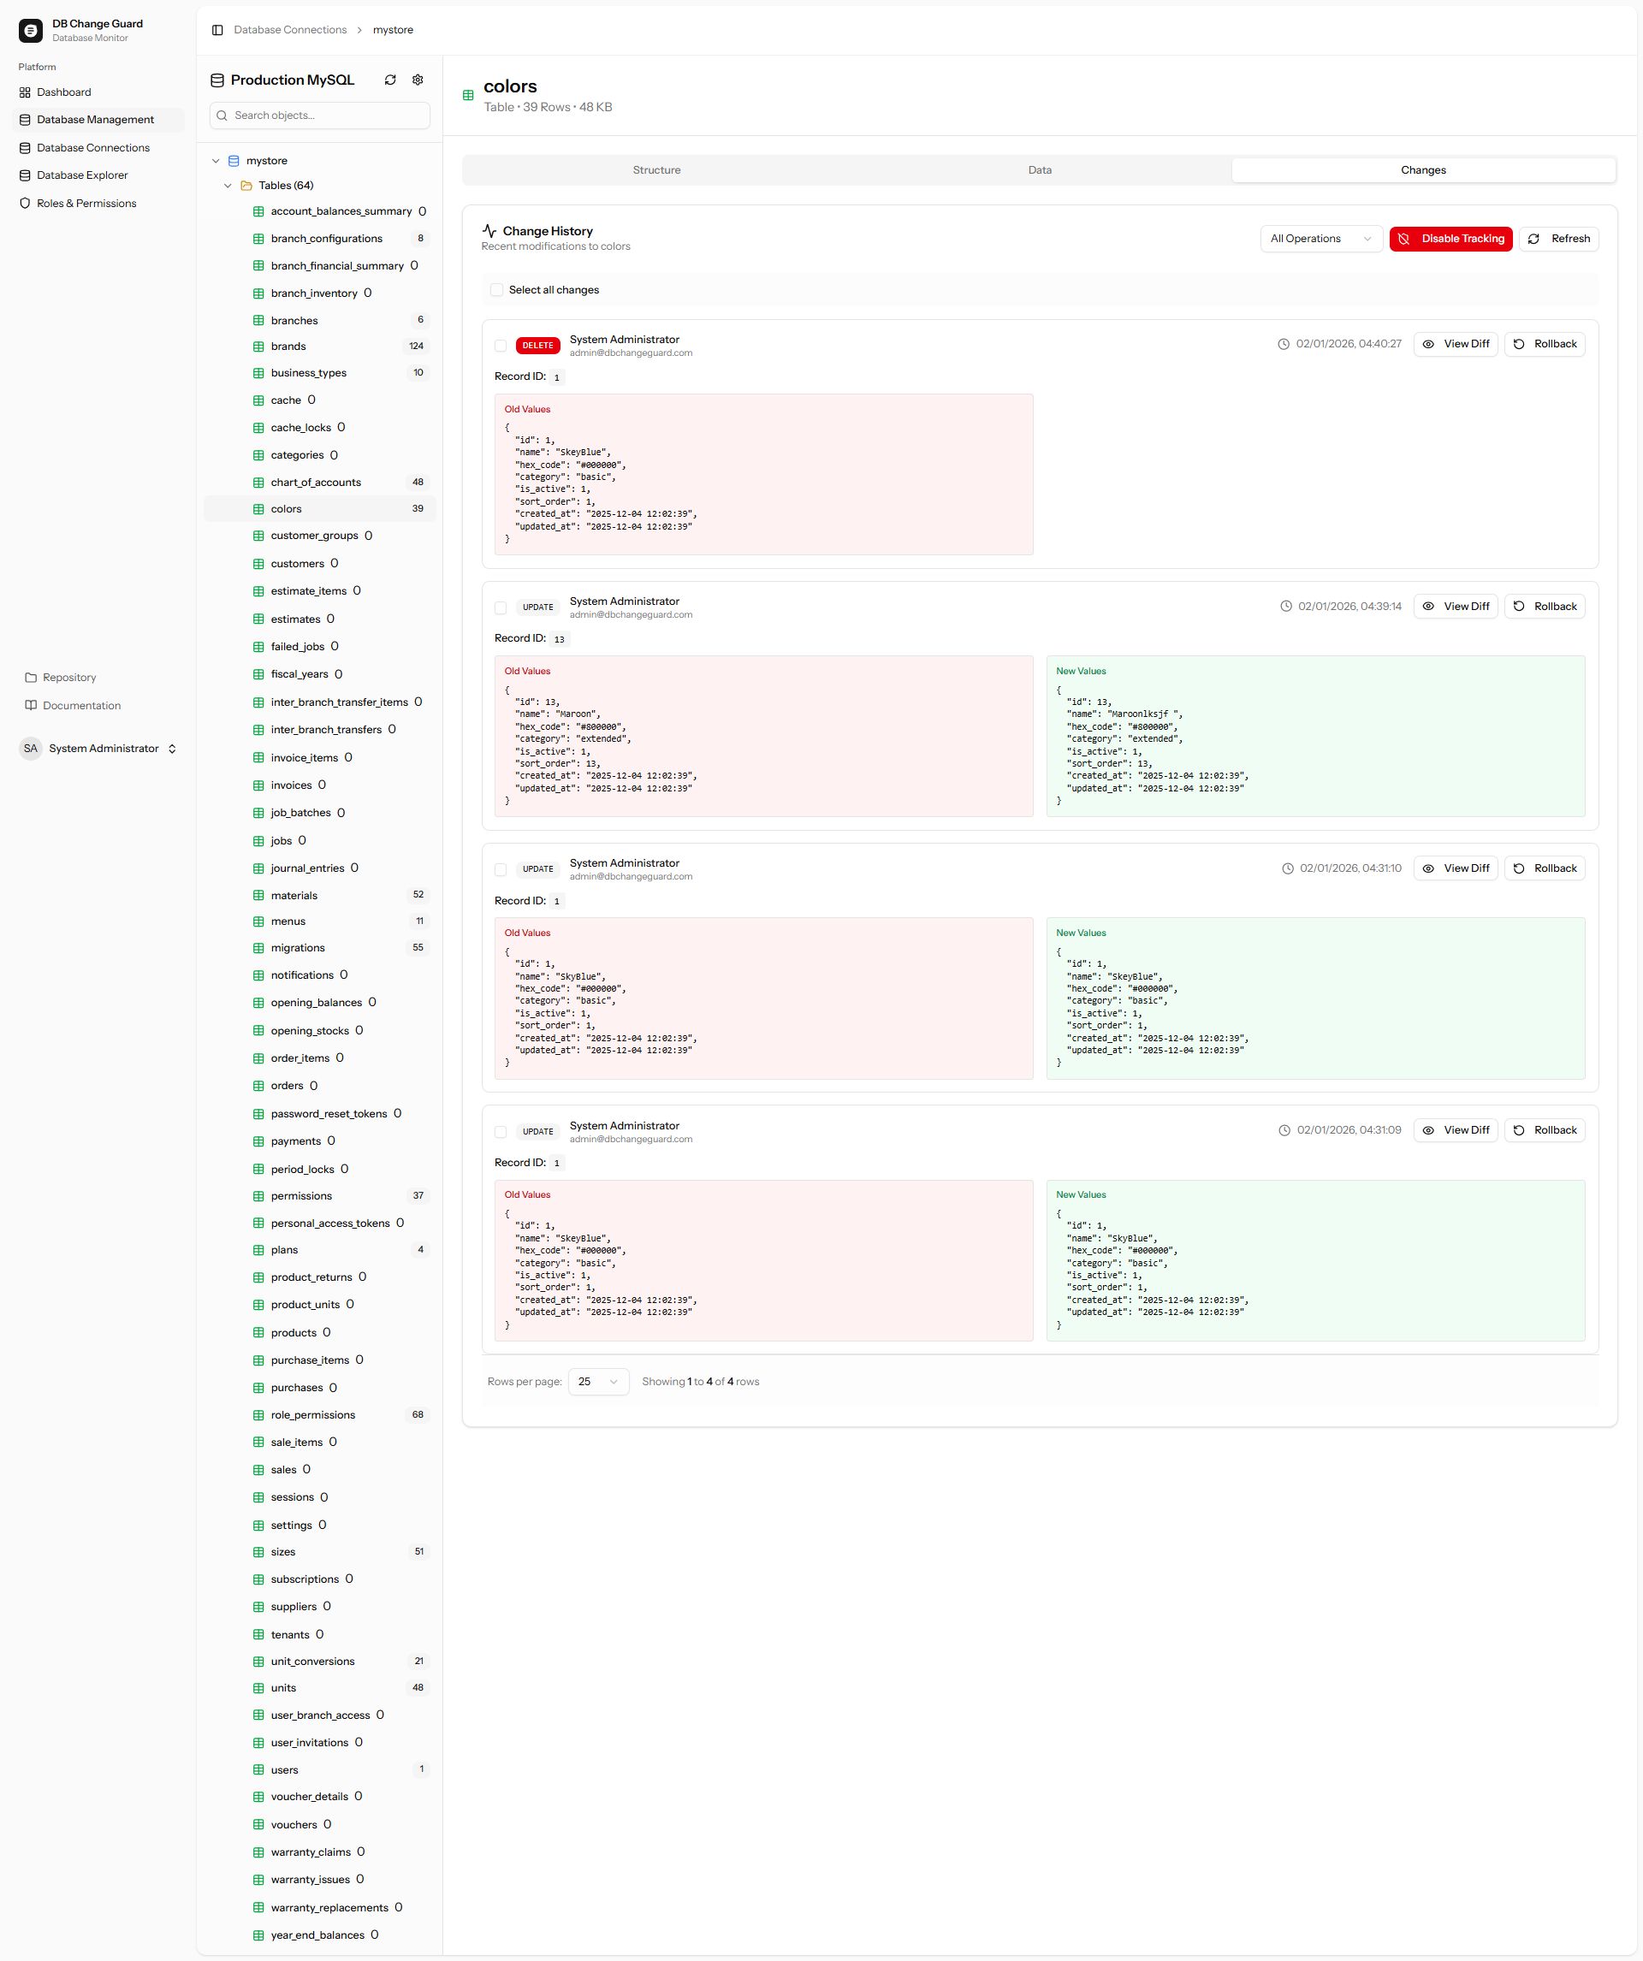Tick the checkbox on the DELETE change entry

[x=501, y=346]
